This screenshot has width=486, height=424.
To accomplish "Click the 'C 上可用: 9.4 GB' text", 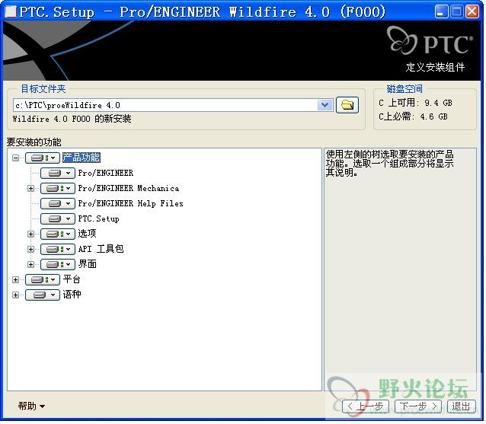I will [x=415, y=103].
